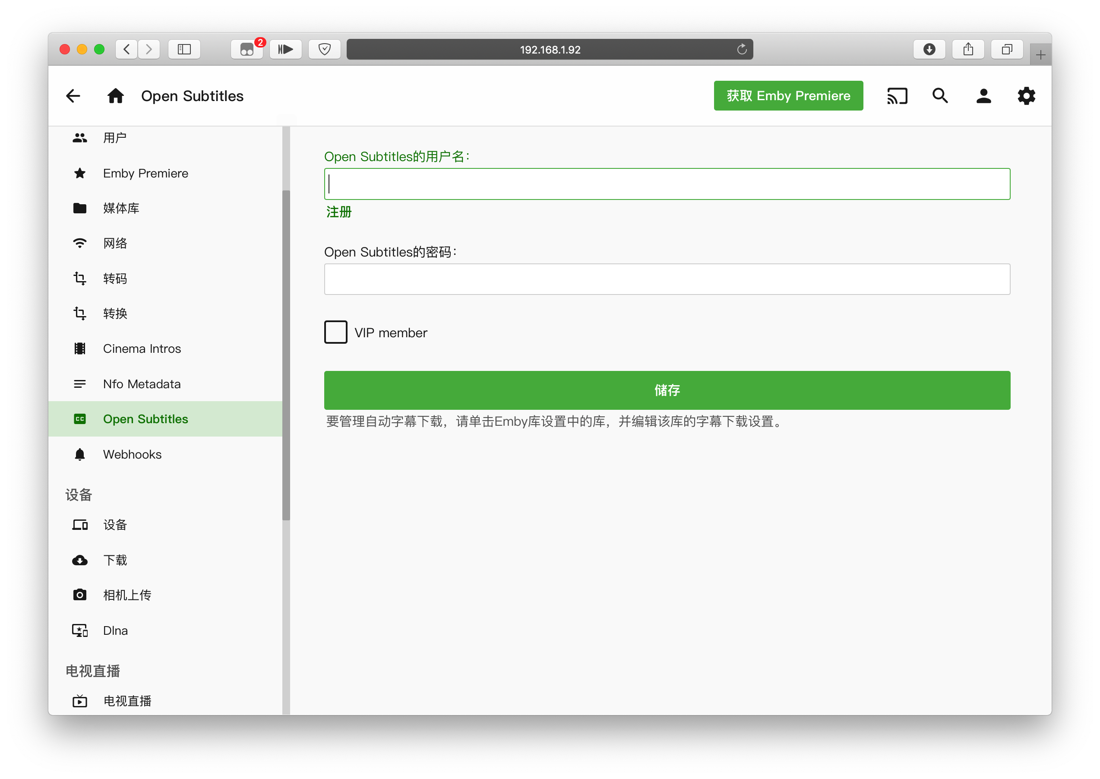Click the 注册 register link
Screen dimensions: 1100x779
click(x=338, y=212)
